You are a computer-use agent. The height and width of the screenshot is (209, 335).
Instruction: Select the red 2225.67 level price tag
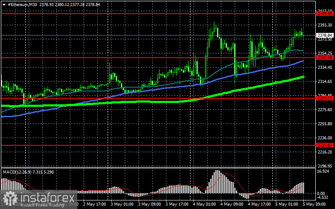325,145
